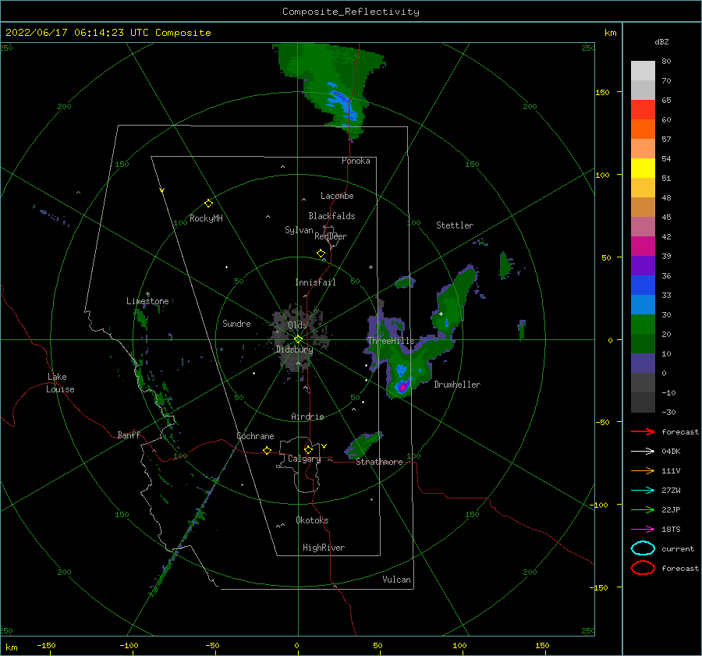Click the red forecast ellipse icon
This screenshot has height=656, width=702.
[x=643, y=568]
